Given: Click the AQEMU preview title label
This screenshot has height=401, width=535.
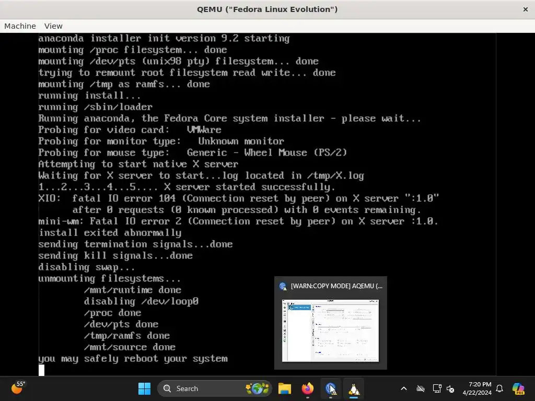Looking at the screenshot, I should click(336, 286).
